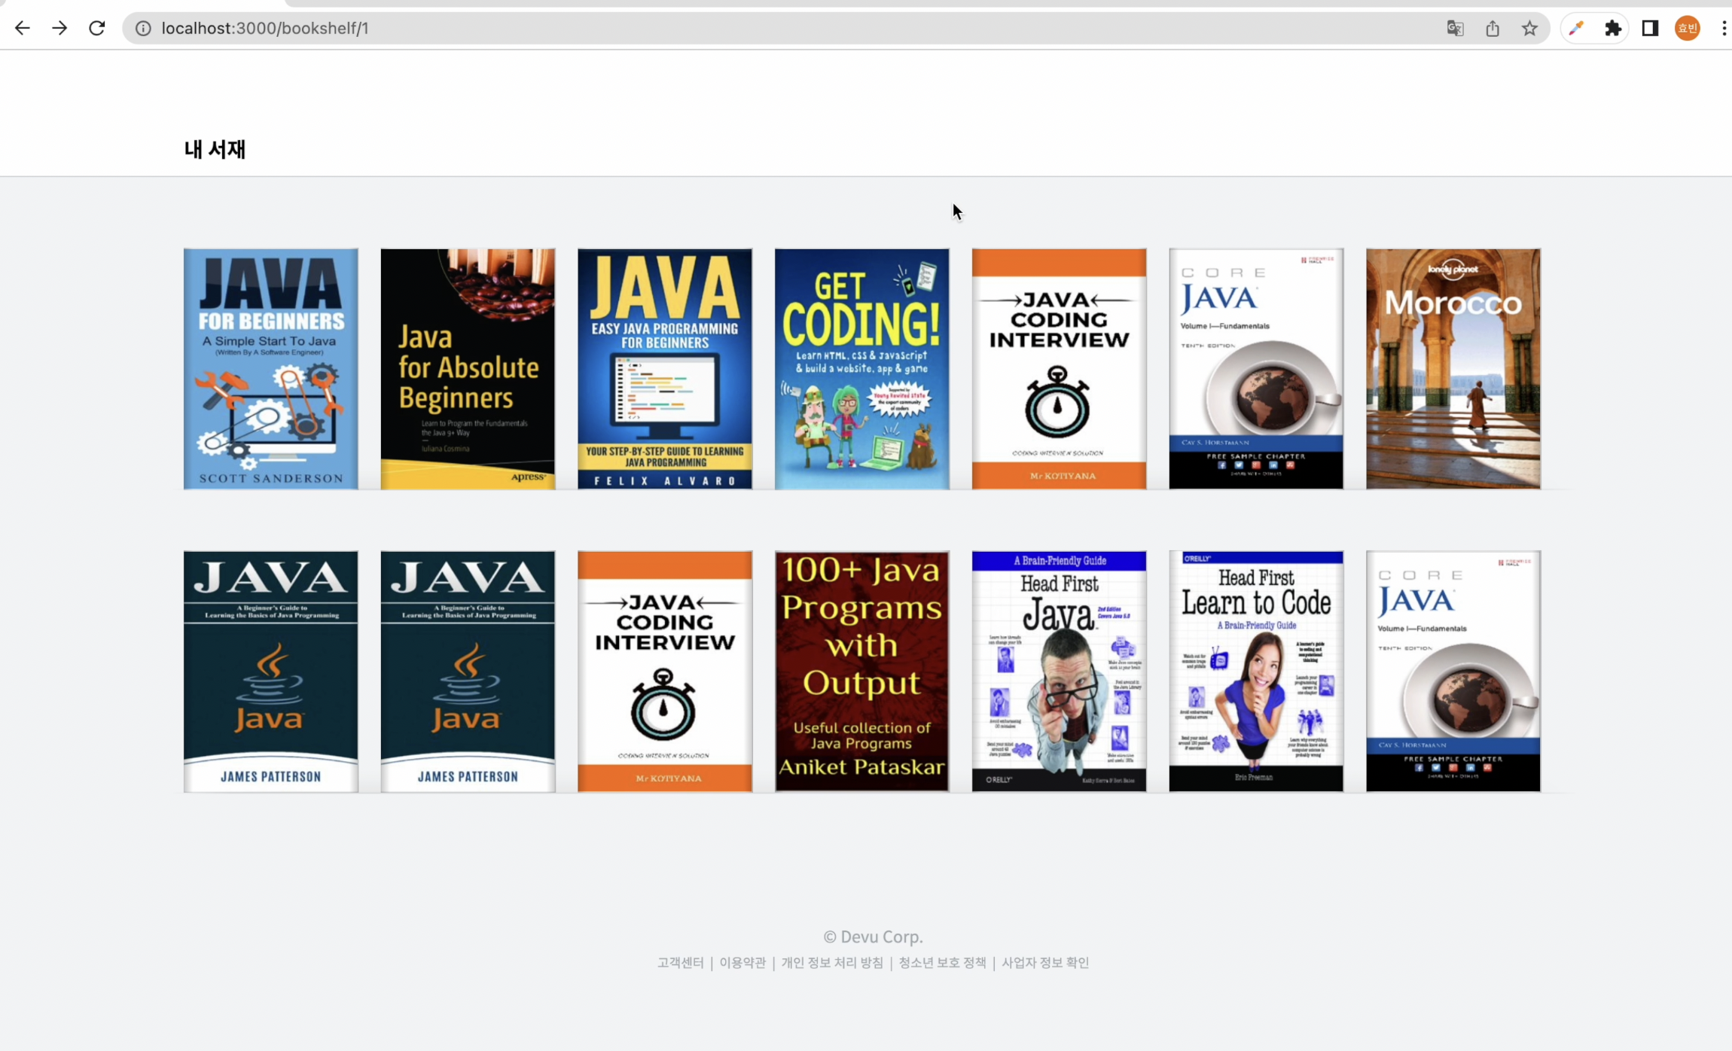Open first James Patterson Java book

point(271,672)
